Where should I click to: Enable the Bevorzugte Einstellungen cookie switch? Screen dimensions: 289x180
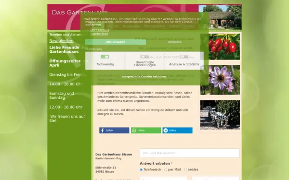pos(144,57)
